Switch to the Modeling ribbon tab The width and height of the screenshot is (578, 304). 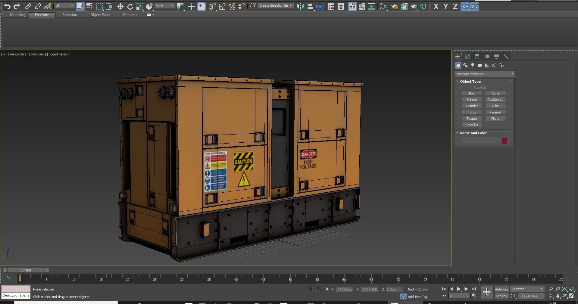coord(17,15)
